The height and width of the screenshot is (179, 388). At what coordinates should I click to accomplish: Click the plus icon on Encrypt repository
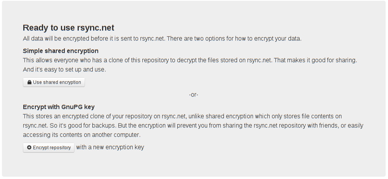[x=29, y=148]
